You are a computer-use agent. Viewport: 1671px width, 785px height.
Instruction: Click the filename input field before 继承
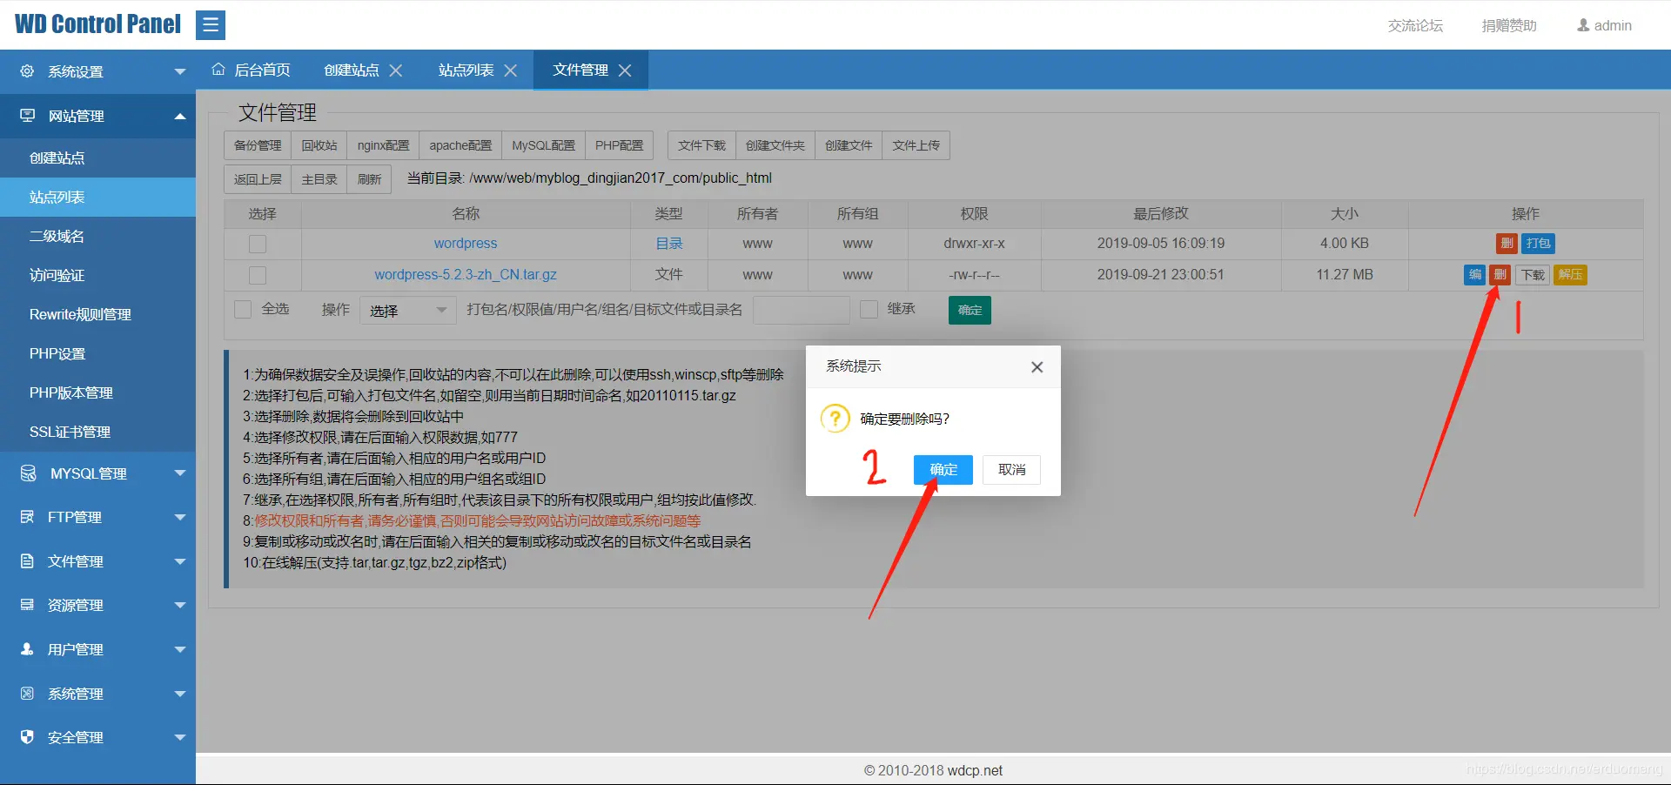801,309
